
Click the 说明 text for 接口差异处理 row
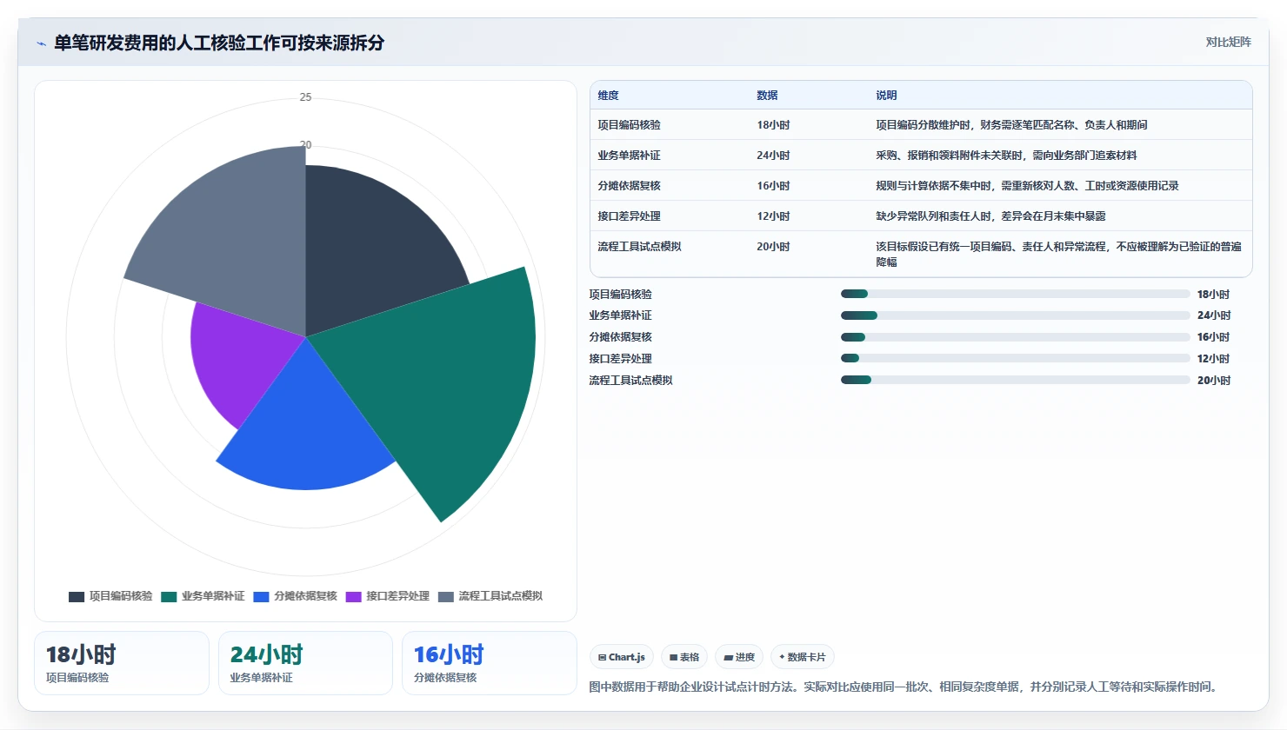(x=990, y=216)
